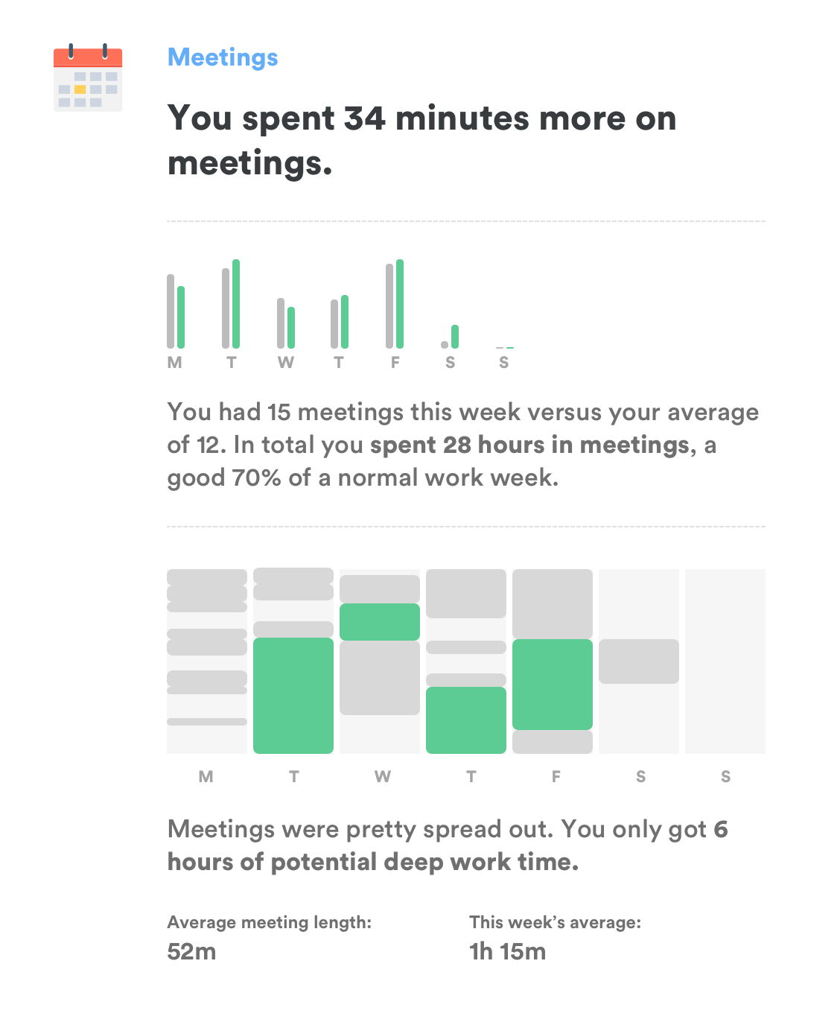Select Thursday's green deep work block
Image resolution: width=840 pixels, height=1028 pixels.
point(466,720)
